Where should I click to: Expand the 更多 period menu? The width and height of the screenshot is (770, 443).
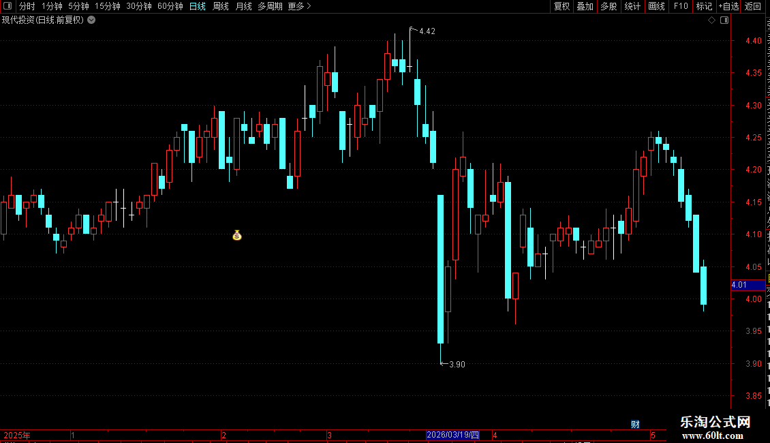click(x=299, y=6)
